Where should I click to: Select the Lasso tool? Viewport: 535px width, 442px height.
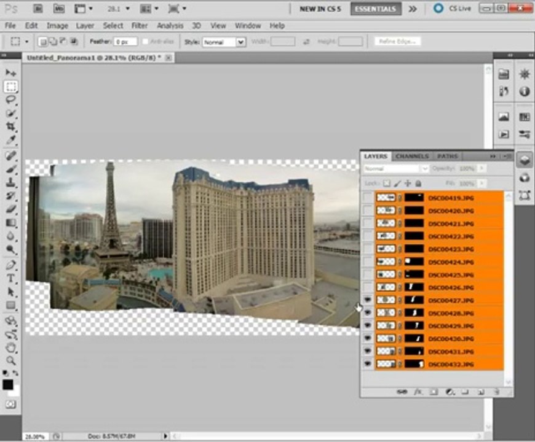point(10,100)
